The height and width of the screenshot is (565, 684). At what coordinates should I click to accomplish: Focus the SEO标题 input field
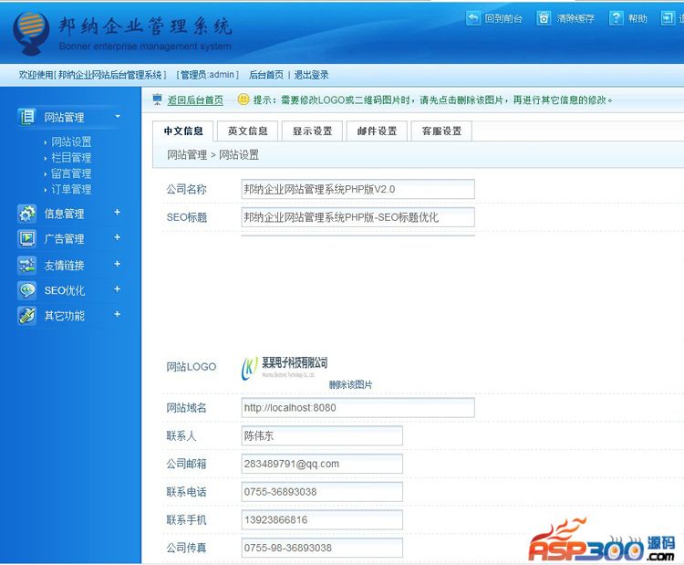(x=358, y=217)
